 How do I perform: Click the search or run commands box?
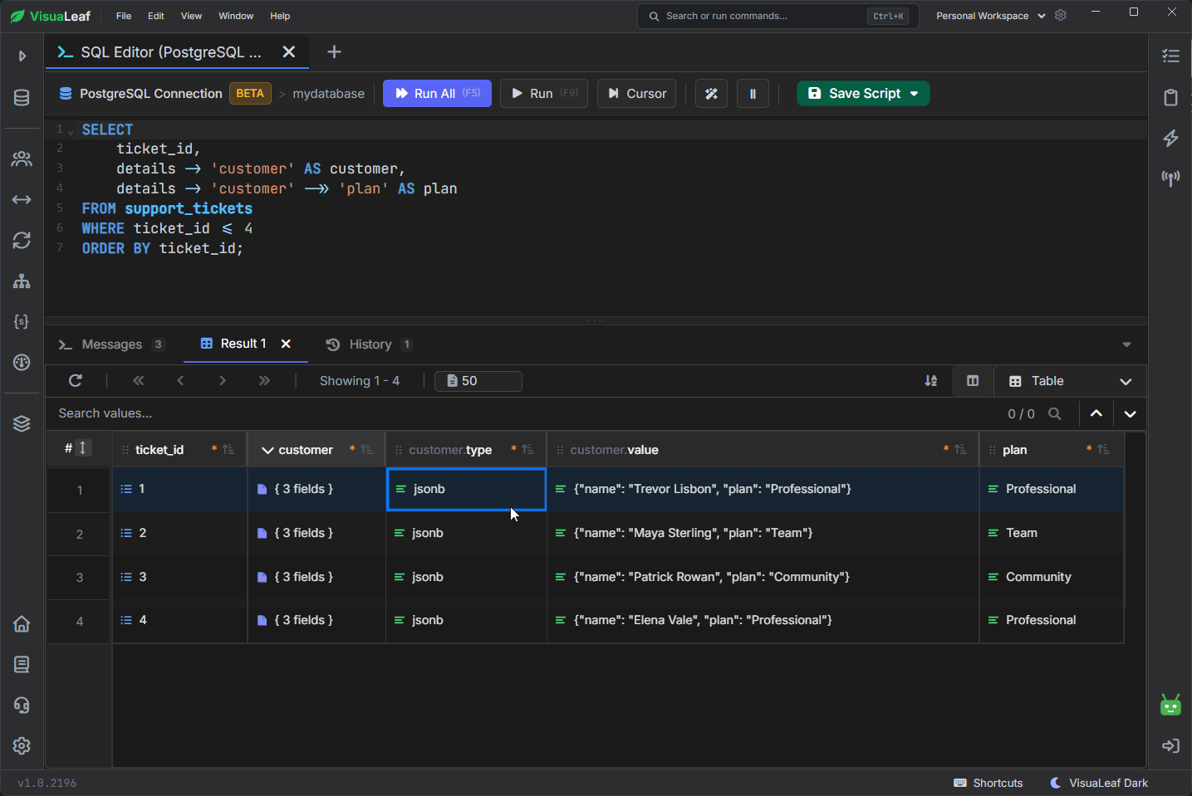tap(777, 16)
